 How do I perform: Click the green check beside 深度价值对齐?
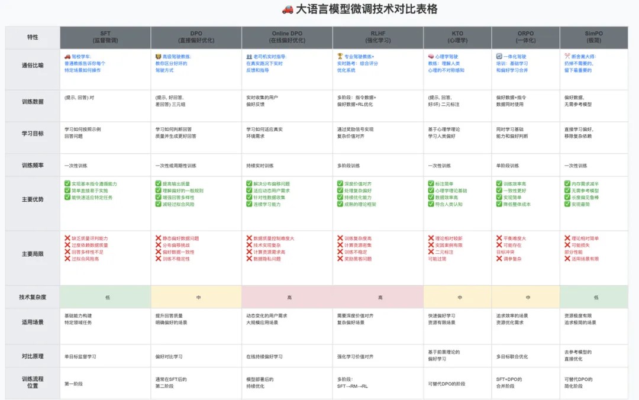tap(340, 183)
